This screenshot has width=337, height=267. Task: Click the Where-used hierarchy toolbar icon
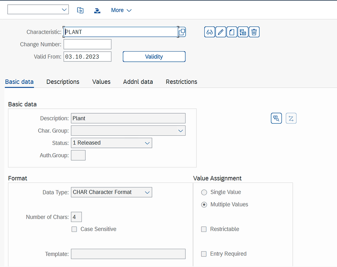(x=97, y=10)
